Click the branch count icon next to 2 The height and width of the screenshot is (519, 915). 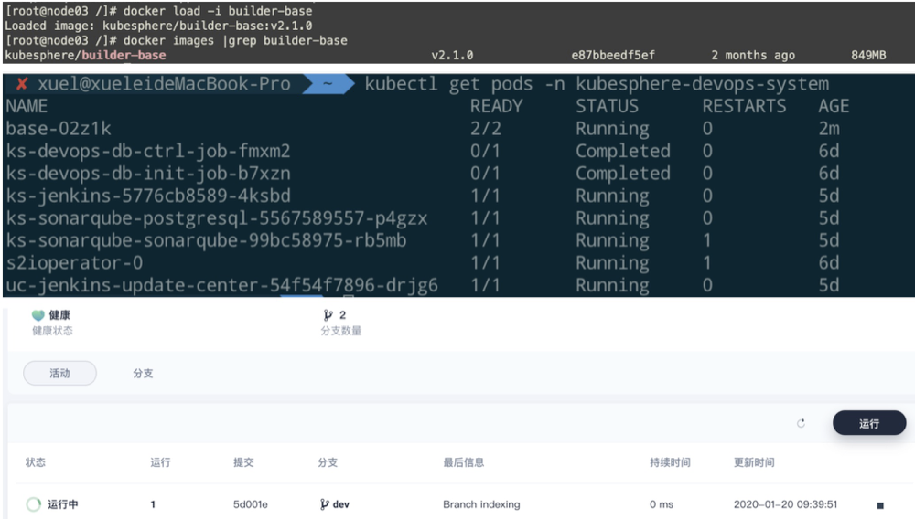point(328,315)
